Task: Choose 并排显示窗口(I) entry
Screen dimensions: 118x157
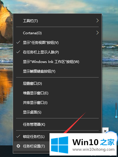Action: [57, 103]
